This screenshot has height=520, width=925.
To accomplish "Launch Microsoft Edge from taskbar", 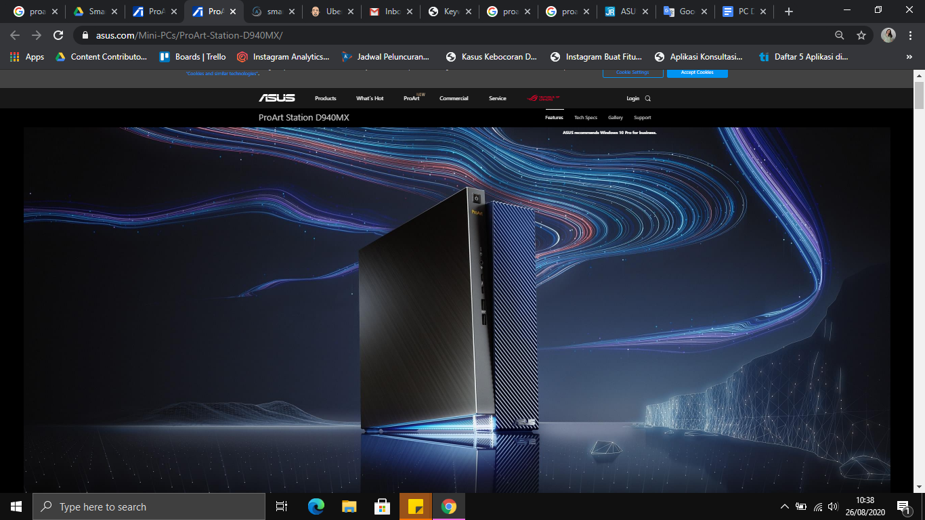I will point(316,506).
